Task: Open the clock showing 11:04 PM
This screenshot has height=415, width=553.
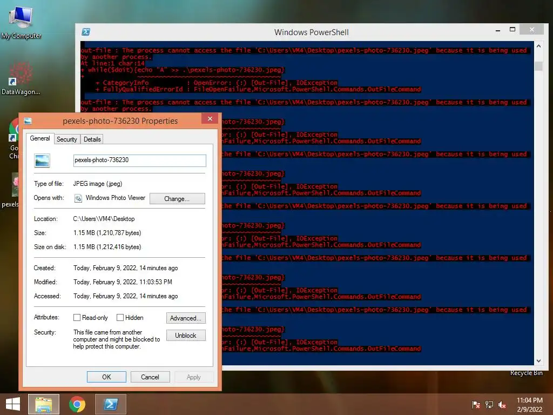Action: (x=529, y=405)
